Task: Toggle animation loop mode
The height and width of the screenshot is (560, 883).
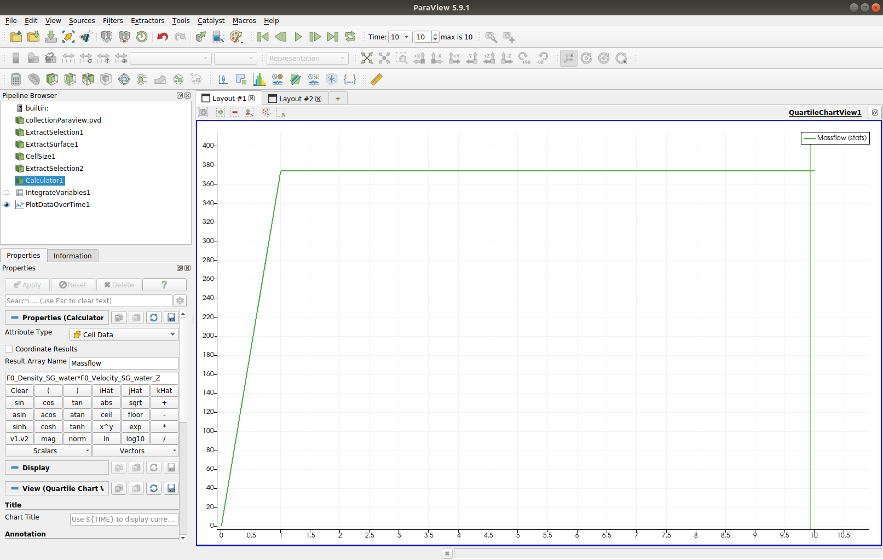Action: tap(350, 37)
